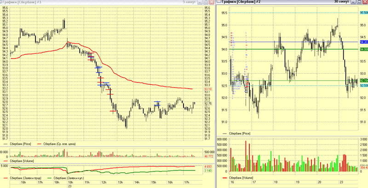Click the date 18 label in window #2
The image size is (368, 188).
tap(276, 182)
